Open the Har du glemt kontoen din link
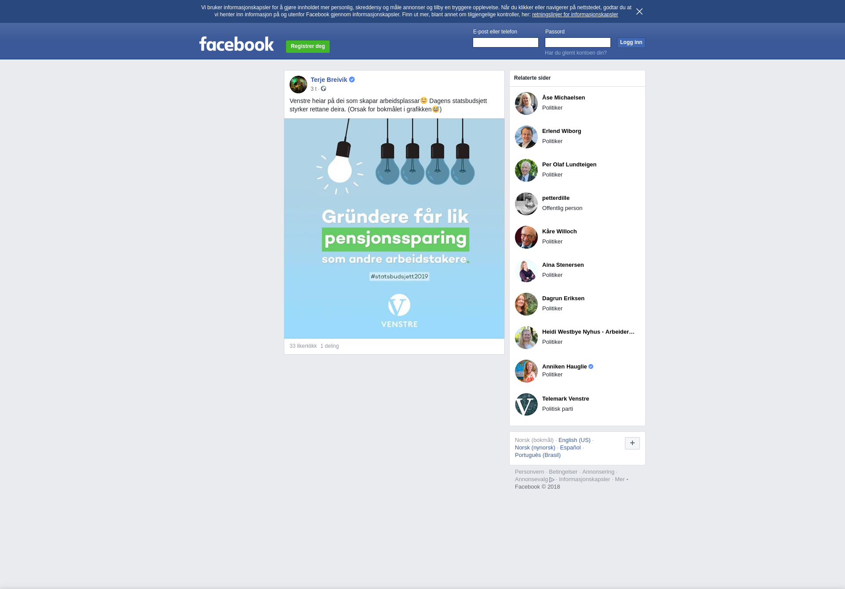This screenshot has width=845, height=589. pos(576,53)
